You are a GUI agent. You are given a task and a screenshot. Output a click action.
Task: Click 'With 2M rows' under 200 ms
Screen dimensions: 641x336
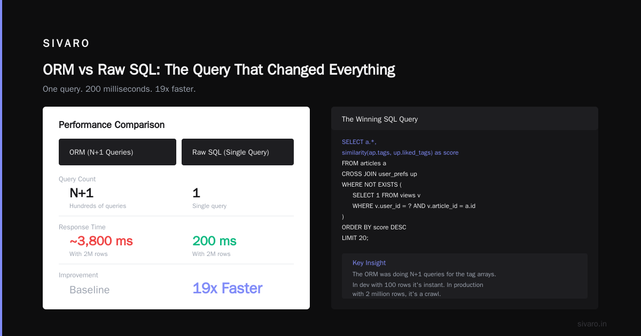click(212, 254)
